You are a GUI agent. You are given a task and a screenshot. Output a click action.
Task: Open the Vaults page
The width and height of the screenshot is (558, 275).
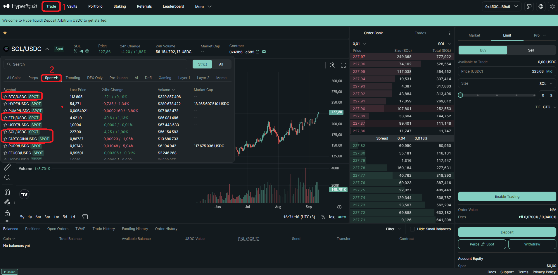72,6
